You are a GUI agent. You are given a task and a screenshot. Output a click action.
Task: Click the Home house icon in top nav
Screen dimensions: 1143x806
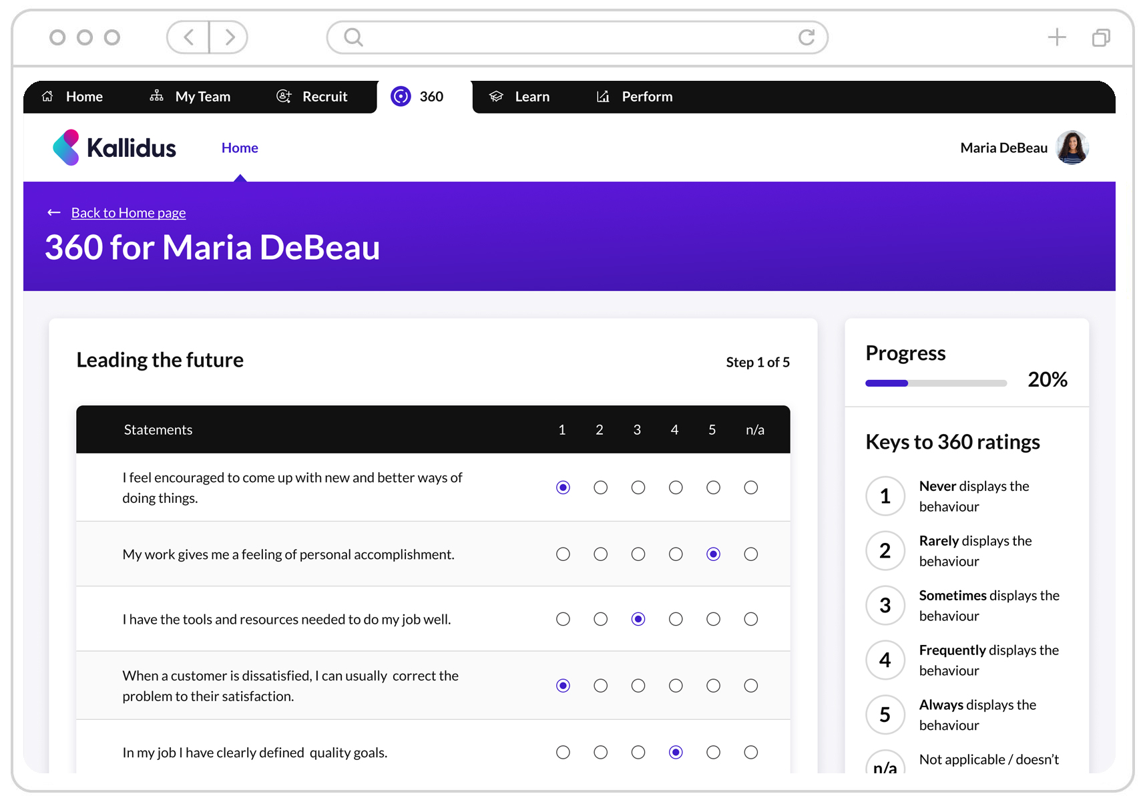(47, 96)
